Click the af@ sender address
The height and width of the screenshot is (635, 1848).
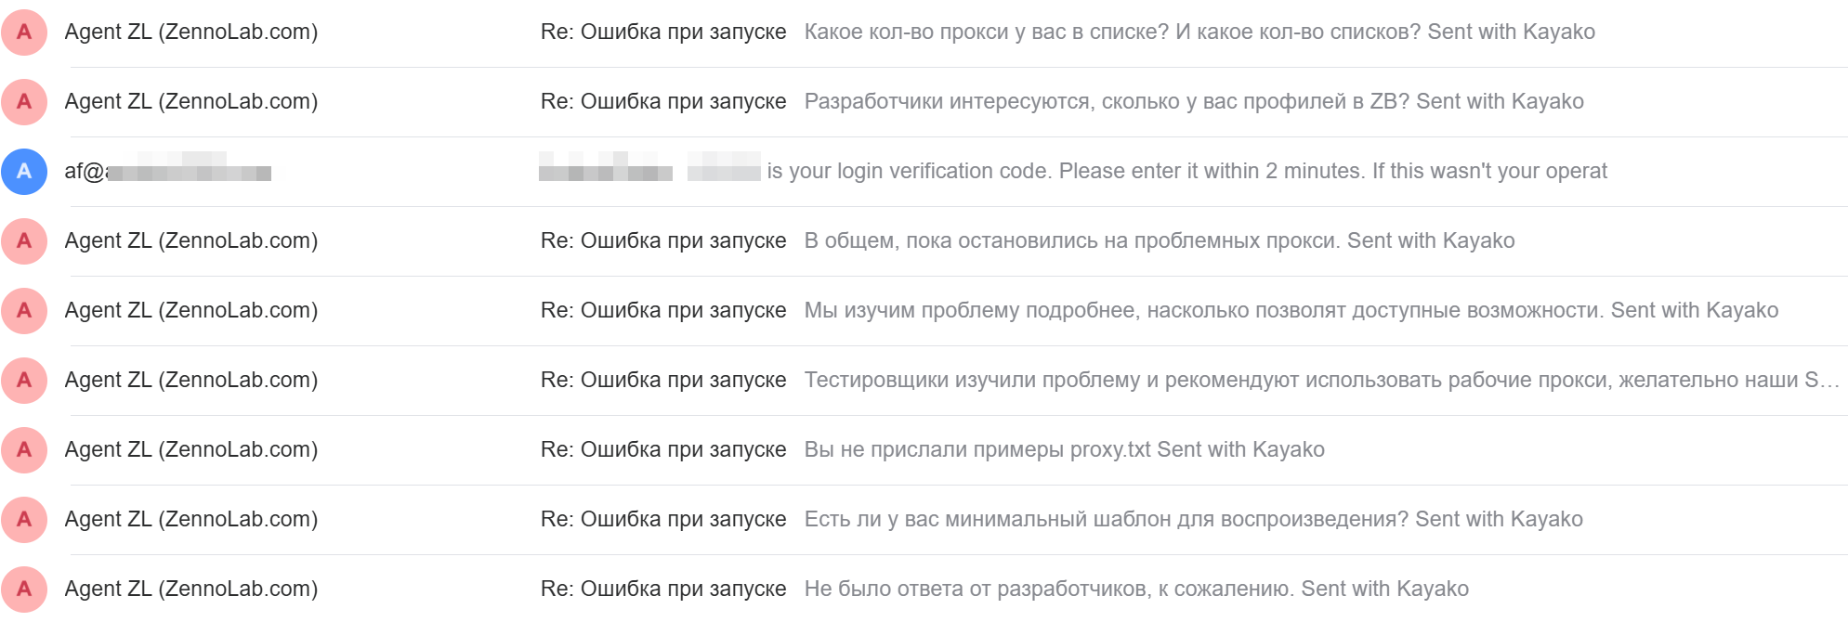point(167,172)
